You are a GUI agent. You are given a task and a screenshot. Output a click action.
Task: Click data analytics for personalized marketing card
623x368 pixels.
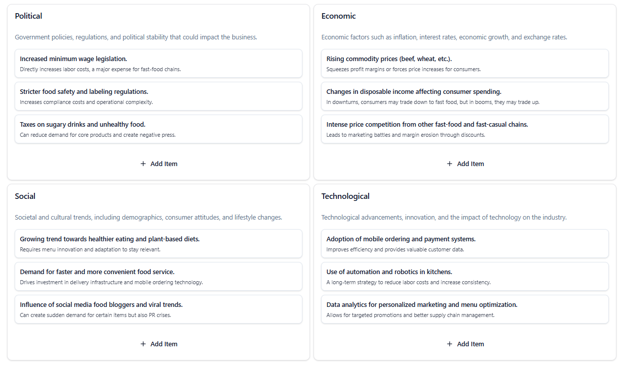pyautogui.click(x=465, y=309)
